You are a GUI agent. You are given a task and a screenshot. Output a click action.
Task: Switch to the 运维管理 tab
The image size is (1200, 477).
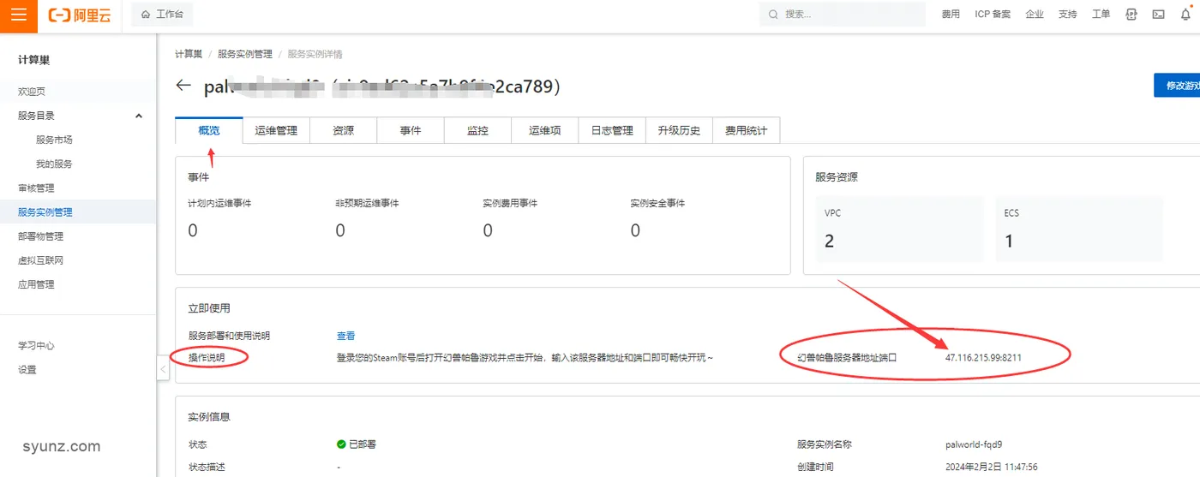[x=276, y=130]
